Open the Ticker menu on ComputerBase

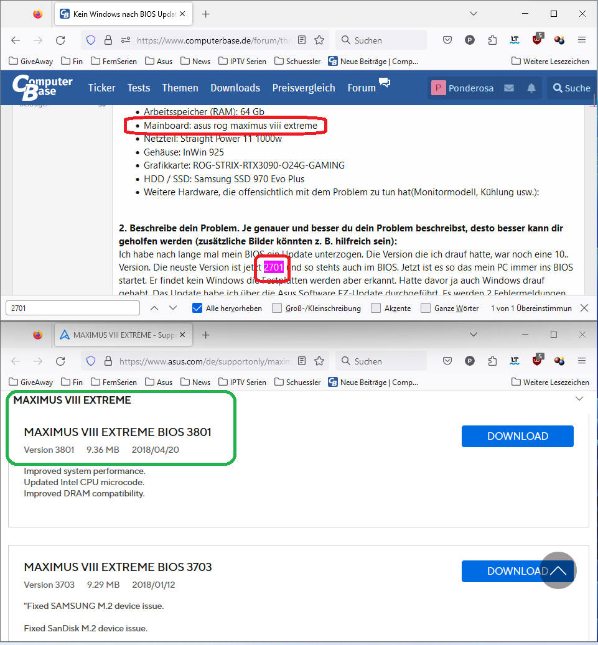click(x=101, y=88)
